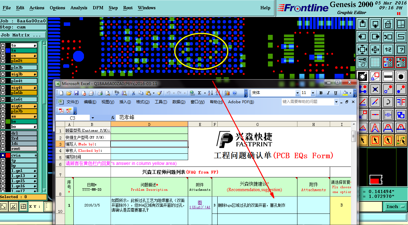Open a file via Excel's folder icon
The width and height of the screenshot is (408, 225).
(x=69, y=93)
